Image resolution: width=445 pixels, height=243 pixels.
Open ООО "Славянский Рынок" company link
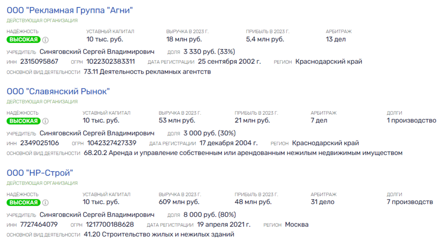tap(58, 91)
